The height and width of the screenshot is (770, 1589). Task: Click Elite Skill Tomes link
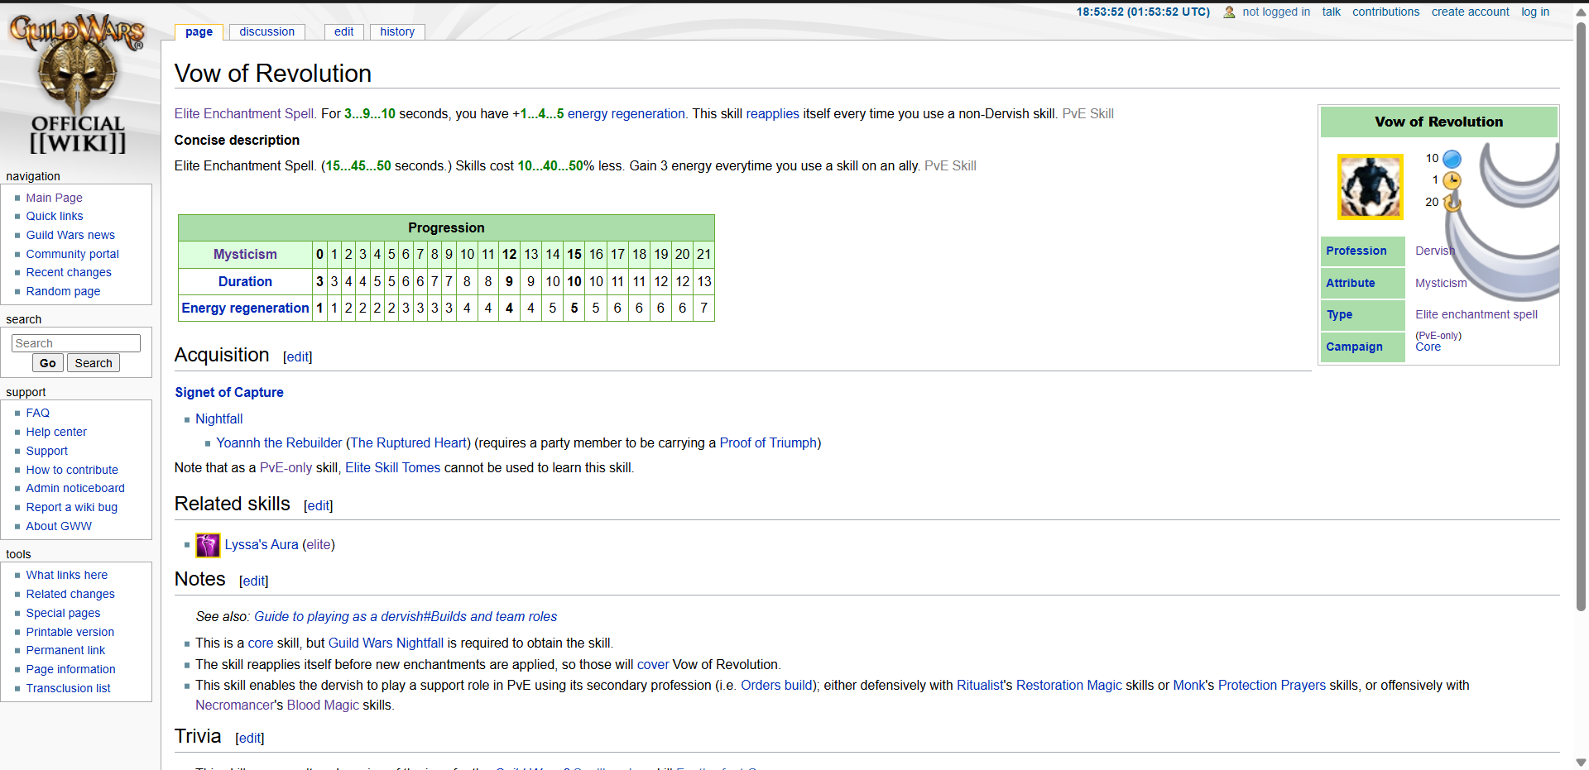[x=393, y=467]
